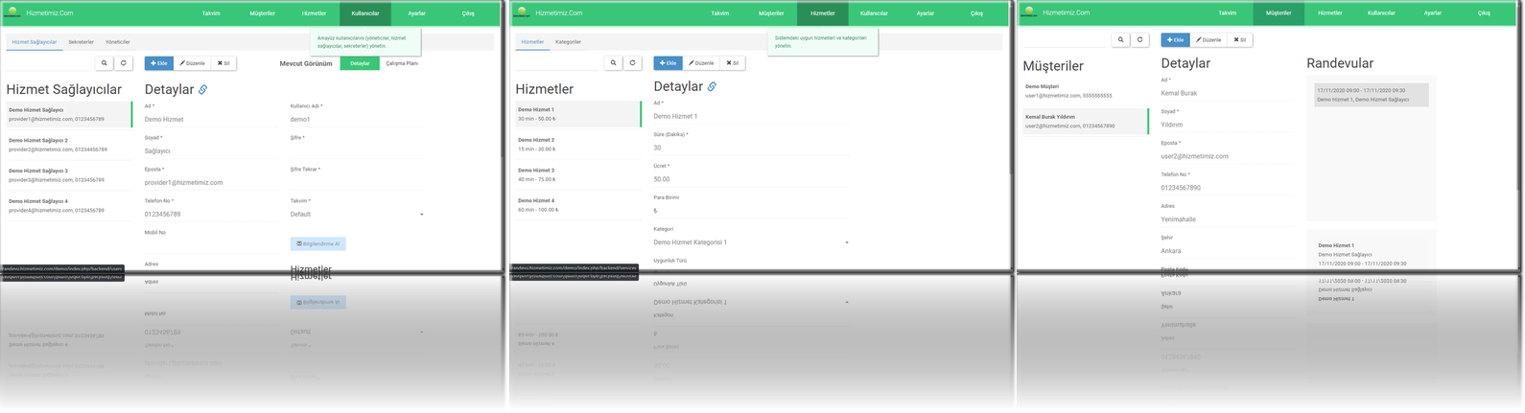Switch to the Kategoriler tab
1525x413 pixels.
(568, 42)
